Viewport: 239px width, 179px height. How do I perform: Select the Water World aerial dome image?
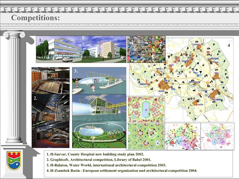tap(99, 135)
